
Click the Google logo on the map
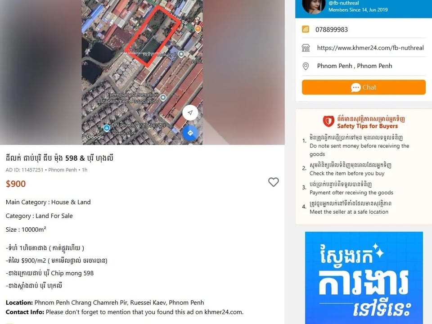pos(95,137)
